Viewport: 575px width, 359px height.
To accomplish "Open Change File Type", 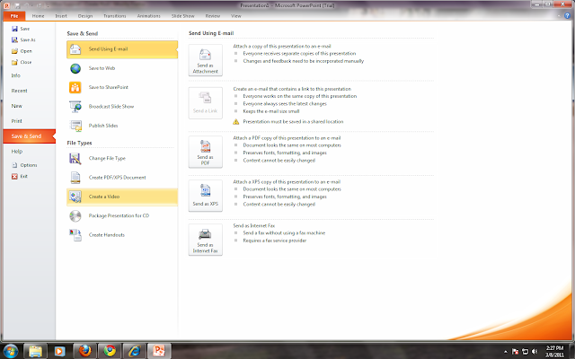I will click(x=122, y=159).
